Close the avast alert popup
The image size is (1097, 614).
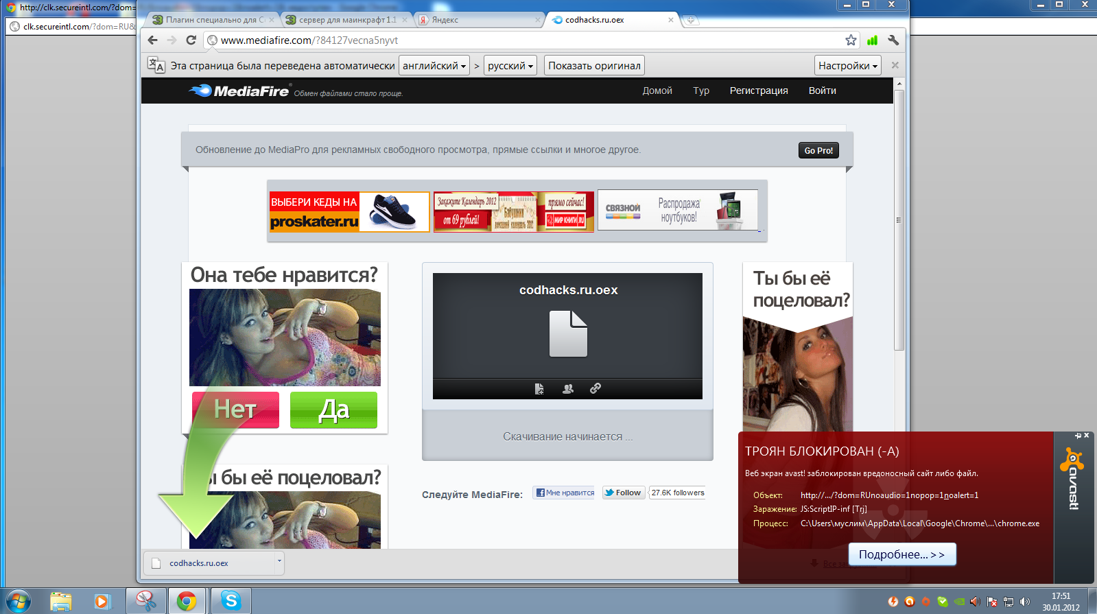(1087, 436)
